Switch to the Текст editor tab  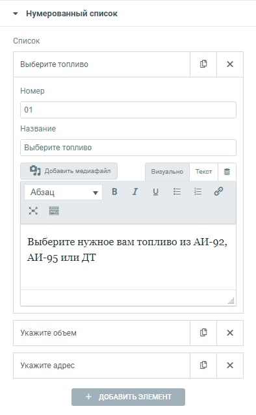click(x=203, y=172)
